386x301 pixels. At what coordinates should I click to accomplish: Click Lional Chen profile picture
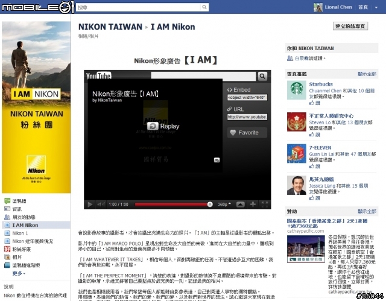point(318,7)
